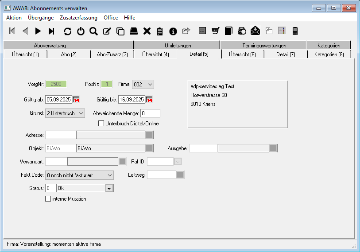Click the refresh arrows icon

pos(67,31)
